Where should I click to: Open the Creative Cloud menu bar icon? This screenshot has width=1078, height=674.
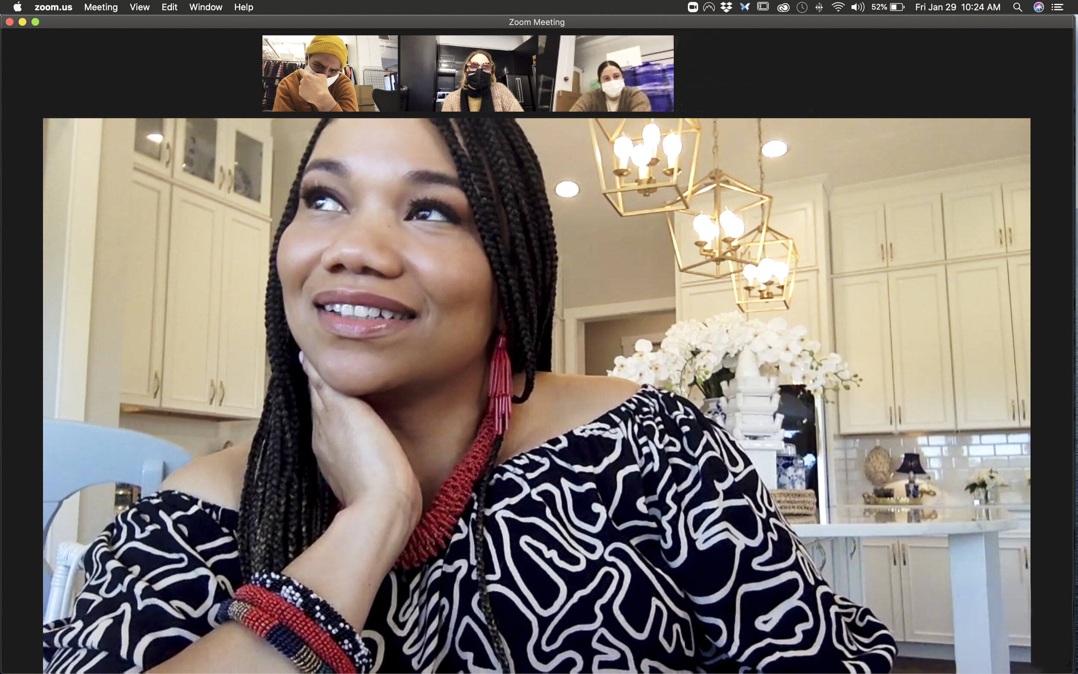[x=783, y=7]
